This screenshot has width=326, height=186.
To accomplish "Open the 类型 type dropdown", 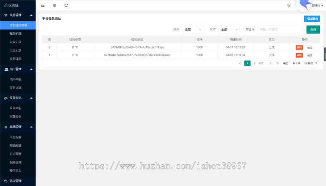I will (x=193, y=29).
